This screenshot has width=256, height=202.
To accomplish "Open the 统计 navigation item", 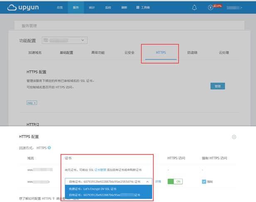I will point(92,7).
